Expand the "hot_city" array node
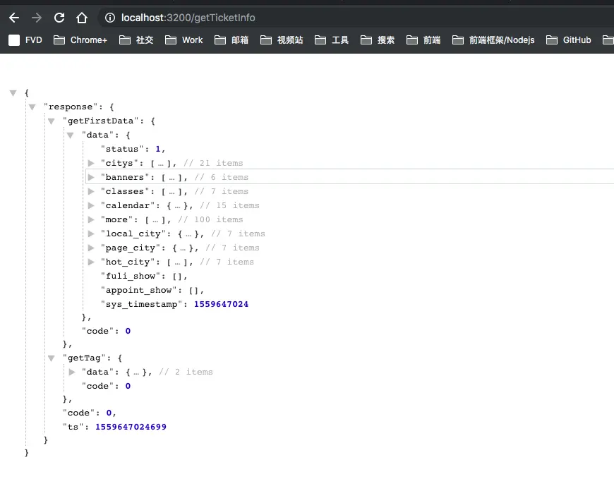Screen dimensions: 614x479 point(91,262)
